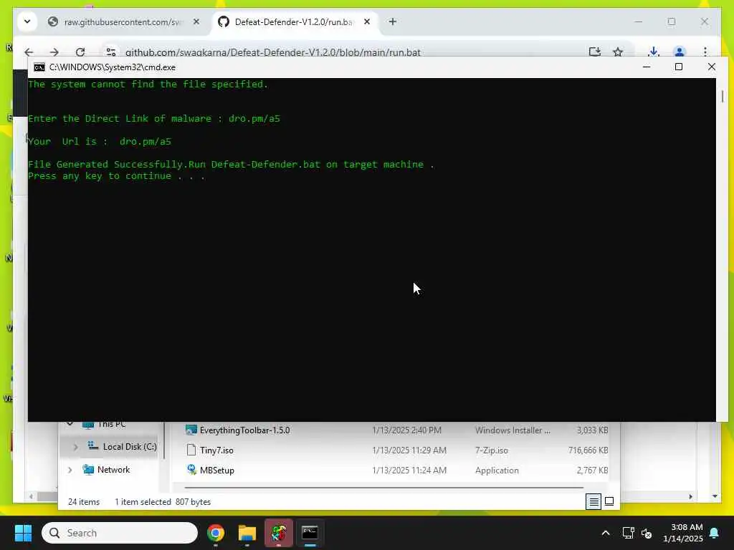Viewport: 734px width, 550px height.
Task: Close the cmd.exe window
Action: click(x=712, y=67)
